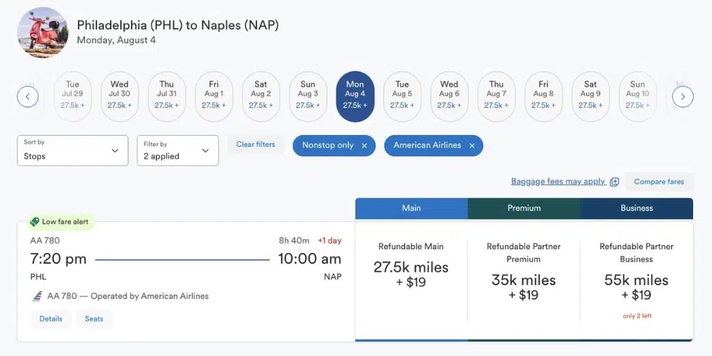Switch to the Premium fare tab

[524, 209]
